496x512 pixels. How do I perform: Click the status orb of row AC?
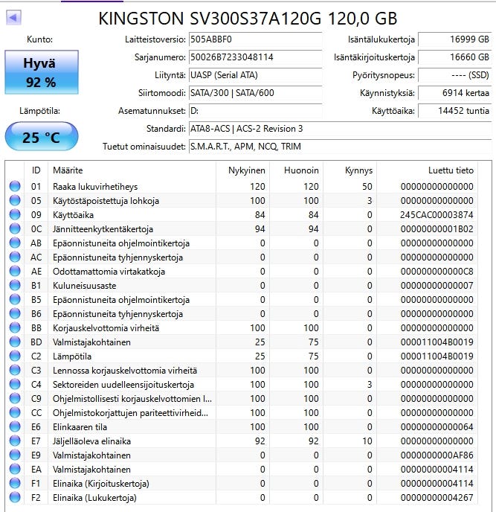(x=15, y=257)
